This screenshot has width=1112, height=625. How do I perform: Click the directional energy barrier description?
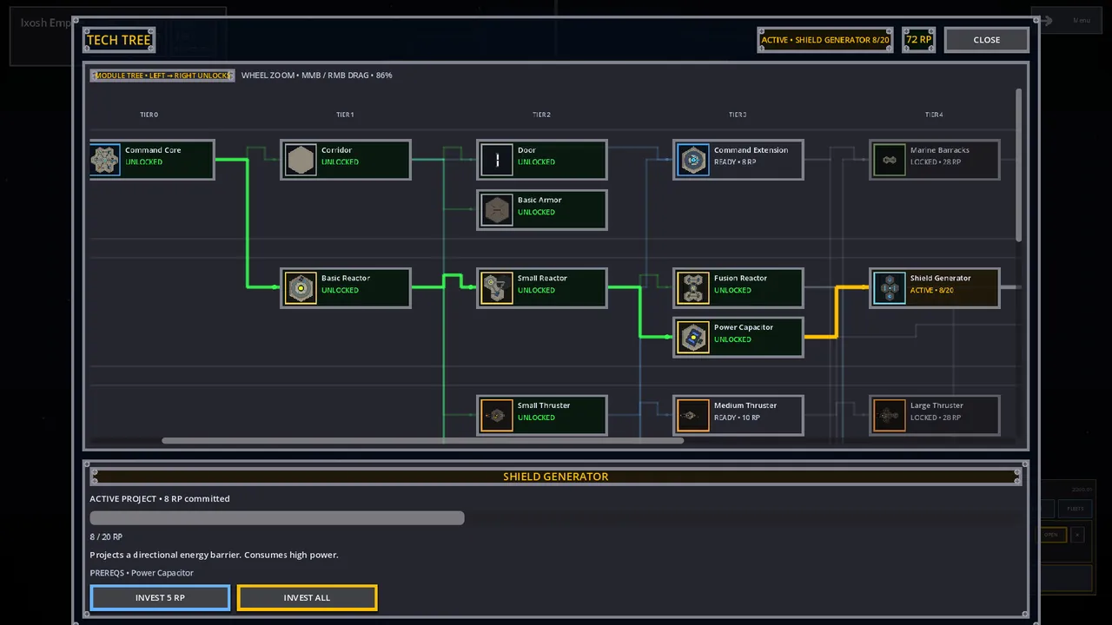[x=214, y=555]
